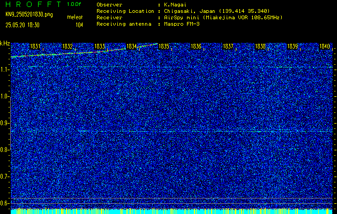Viewport: 337px width, 214px height.
Task: Select the filename KN9_2505201830.png
Action: tap(29, 14)
